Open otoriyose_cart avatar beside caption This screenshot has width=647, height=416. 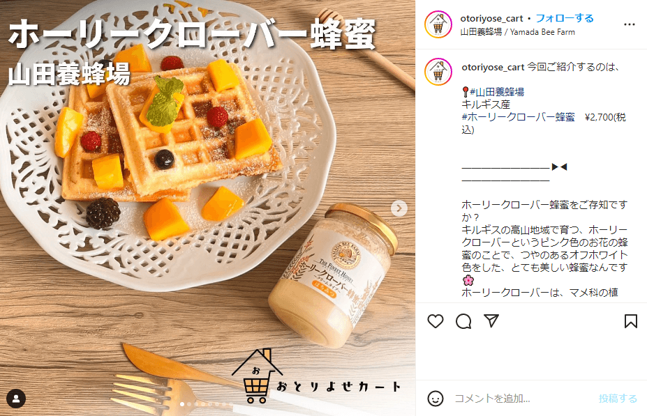tap(438, 72)
